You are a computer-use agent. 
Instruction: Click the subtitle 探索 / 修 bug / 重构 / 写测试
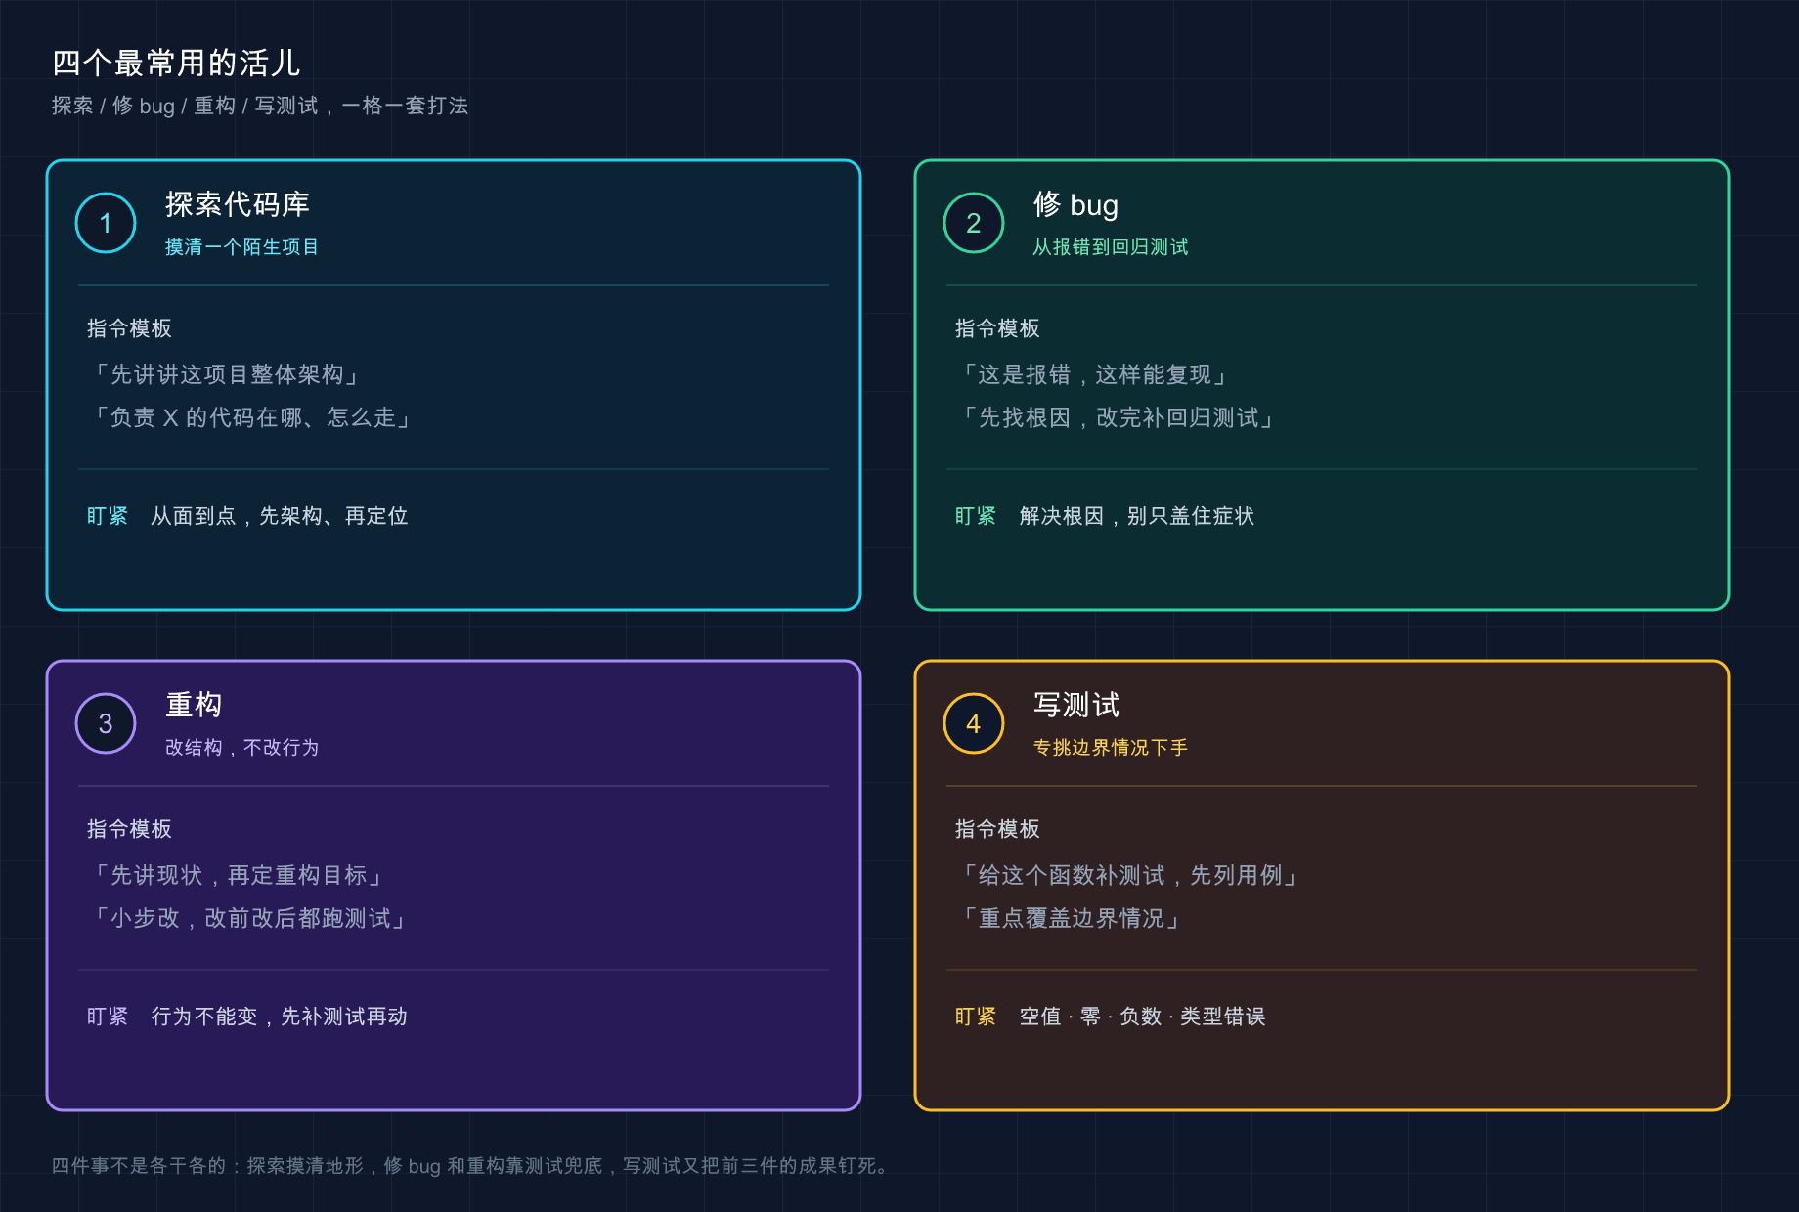[185, 106]
